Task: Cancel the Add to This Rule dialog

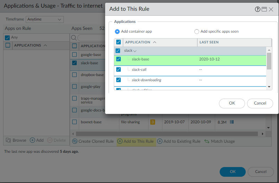Action: (260, 103)
